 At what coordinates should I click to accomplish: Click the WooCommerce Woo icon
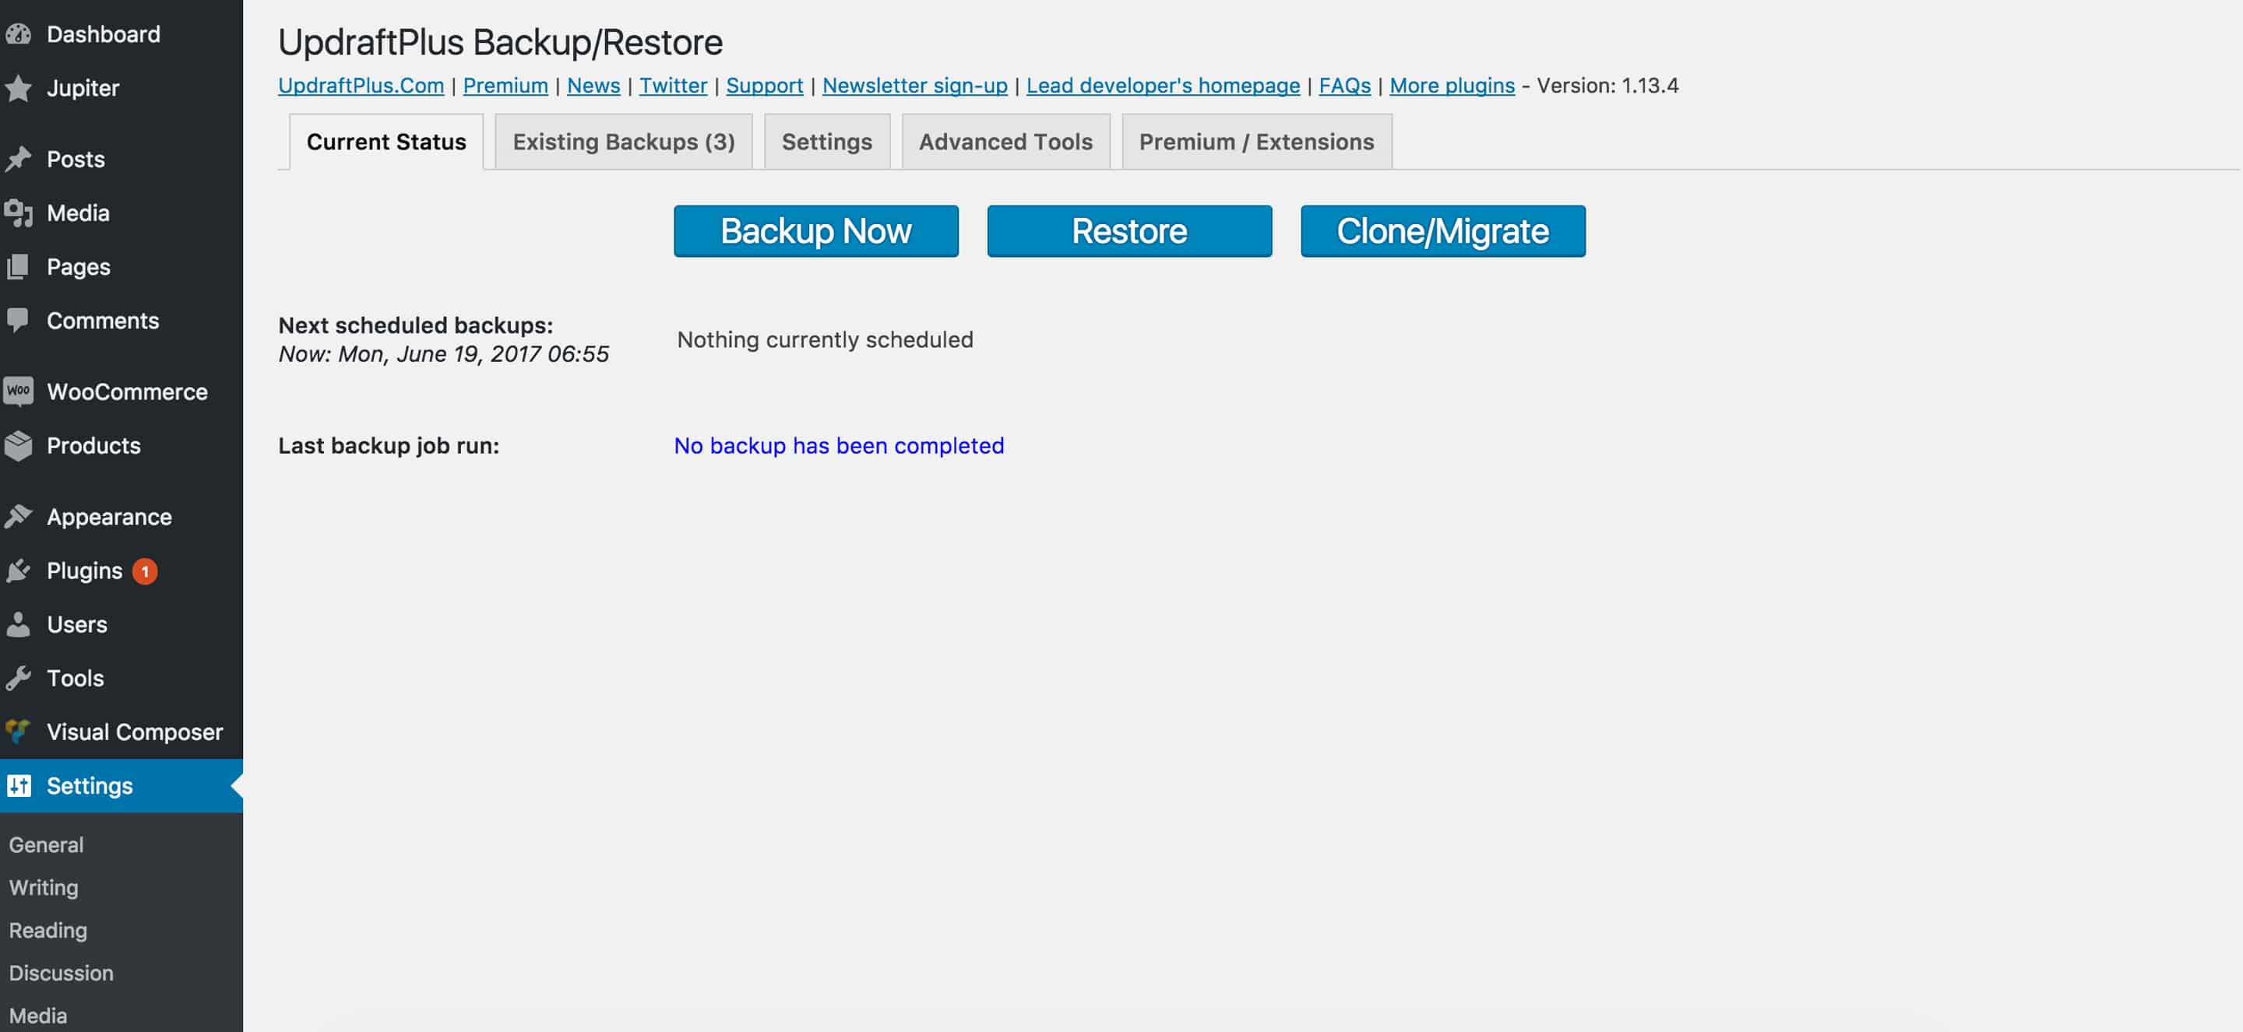click(18, 391)
